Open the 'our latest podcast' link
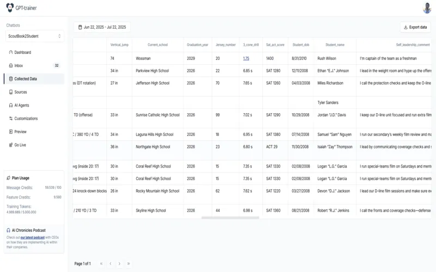The width and height of the screenshot is (436, 272). point(32,238)
